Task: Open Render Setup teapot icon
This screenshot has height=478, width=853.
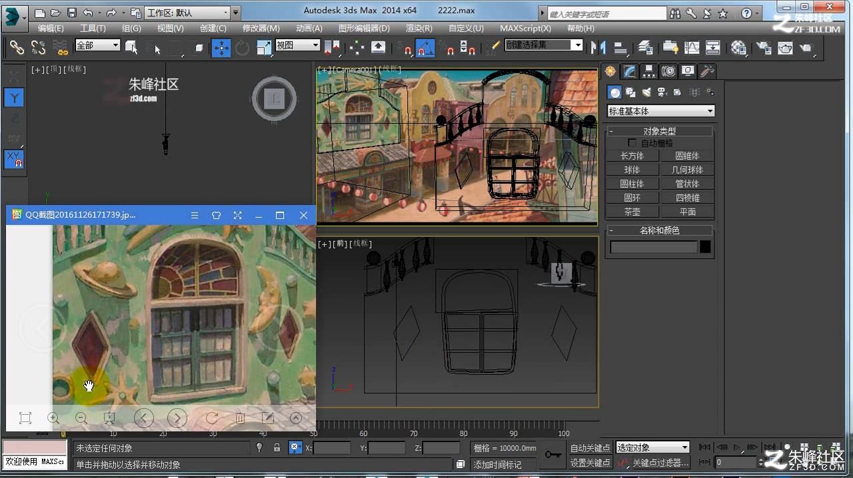Action: point(764,47)
